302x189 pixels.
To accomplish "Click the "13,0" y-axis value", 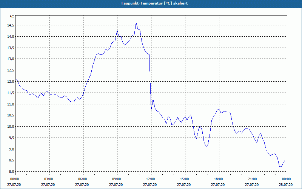I will (x=11, y=59).
